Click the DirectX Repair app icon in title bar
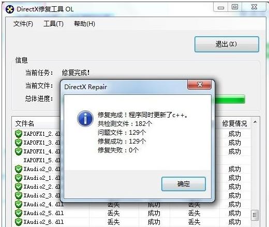The height and width of the screenshot is (227, 269). pyautogui.click(x=9, y=9)
